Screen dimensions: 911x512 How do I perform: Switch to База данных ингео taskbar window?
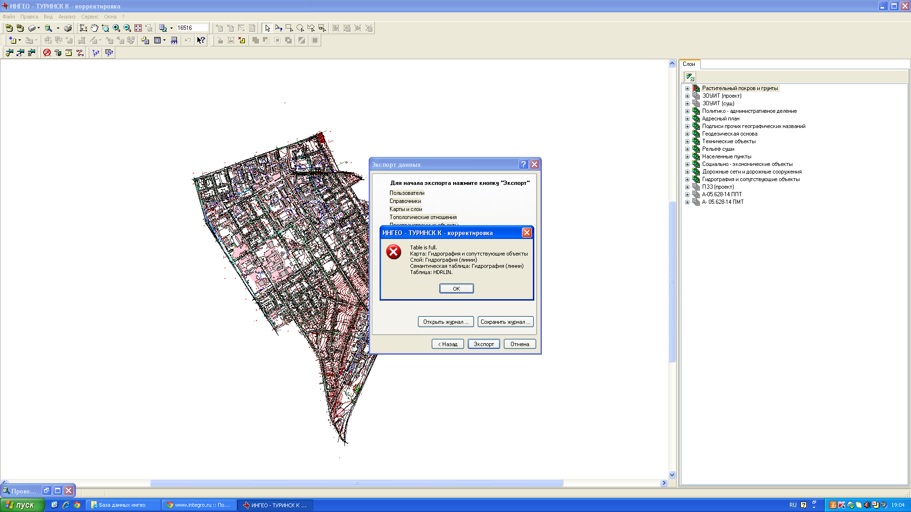(x=124, y=505)
